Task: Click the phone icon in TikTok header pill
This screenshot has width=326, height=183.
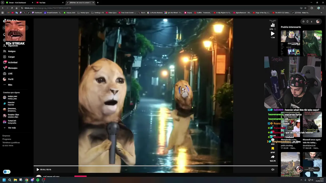Action: [x=307, y=22]
